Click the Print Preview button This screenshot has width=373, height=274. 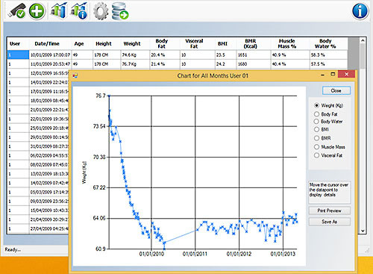pyautogui.click(x=330, y=211)
